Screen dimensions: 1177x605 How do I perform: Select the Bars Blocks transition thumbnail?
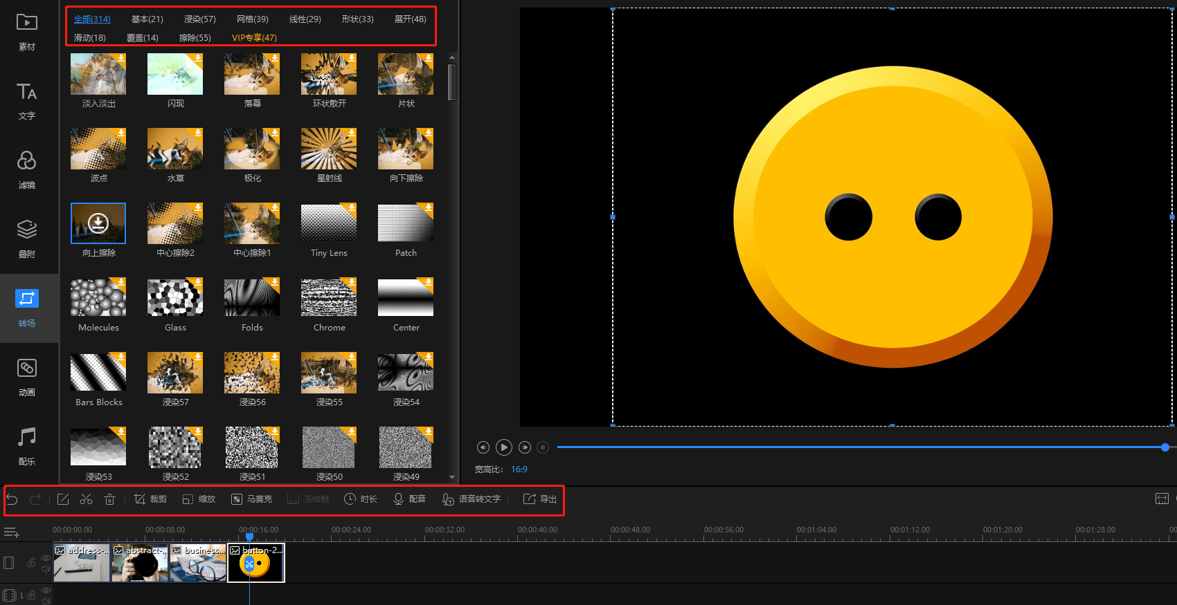(x=98, y=373)
